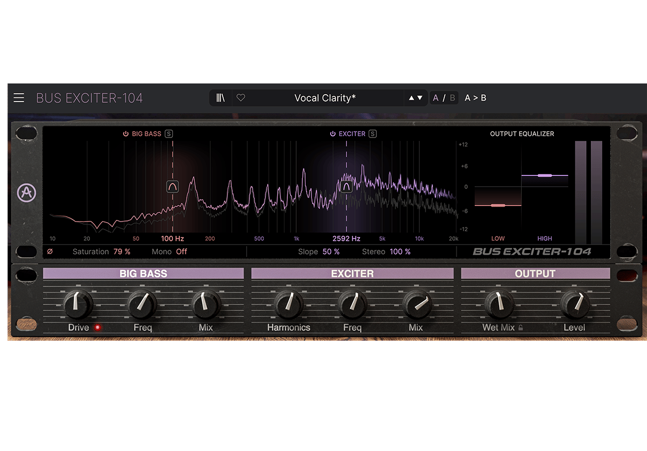Solo the Big Bass band

(x=169, y=134)
